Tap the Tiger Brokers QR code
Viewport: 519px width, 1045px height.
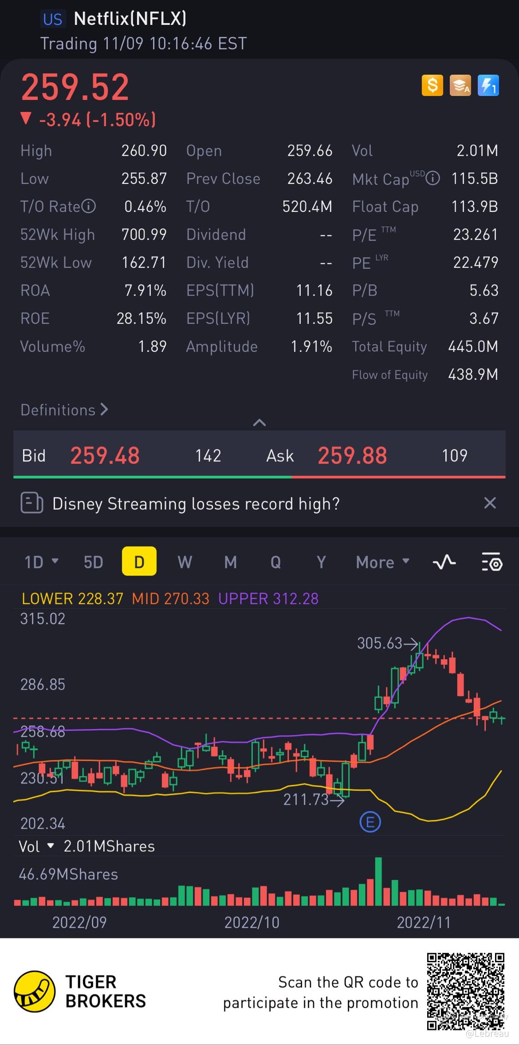click(x=465, y=991)
